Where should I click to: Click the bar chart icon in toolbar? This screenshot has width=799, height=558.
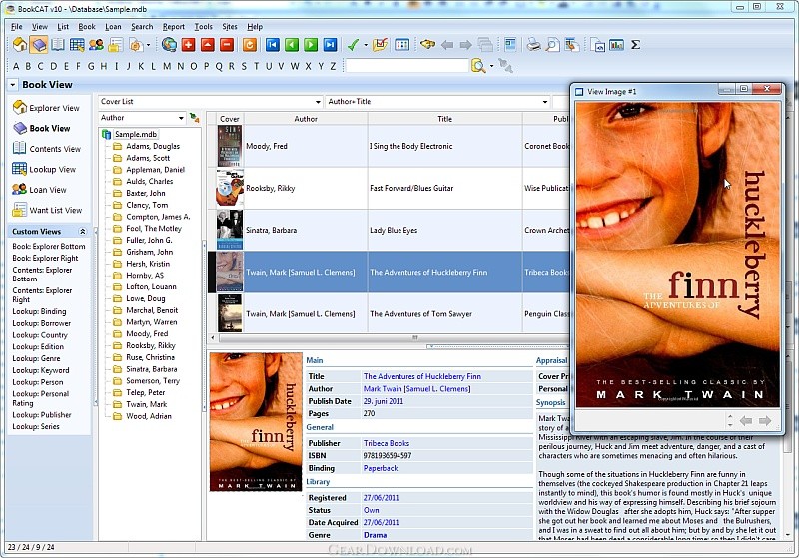pyautogui.click(x=616, y=45)
